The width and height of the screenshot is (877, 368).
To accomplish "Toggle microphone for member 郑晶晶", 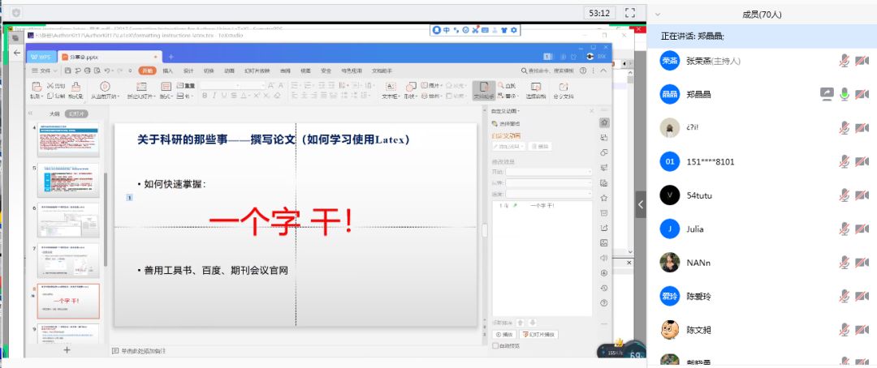I will 845,94.
